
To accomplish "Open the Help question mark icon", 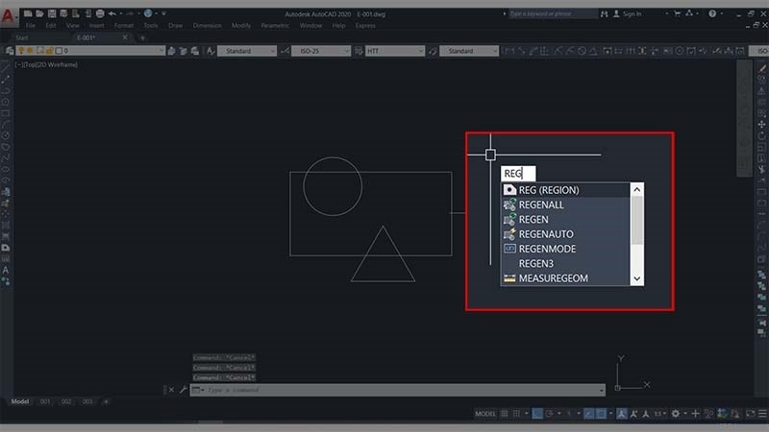I will [x=712, y=13].
